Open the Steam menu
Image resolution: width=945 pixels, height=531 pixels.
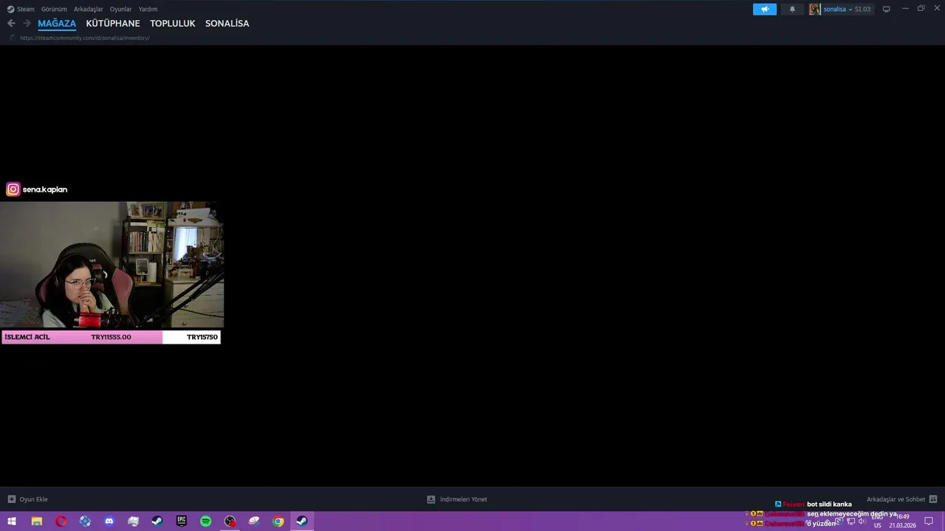click(x=21, y=9)
